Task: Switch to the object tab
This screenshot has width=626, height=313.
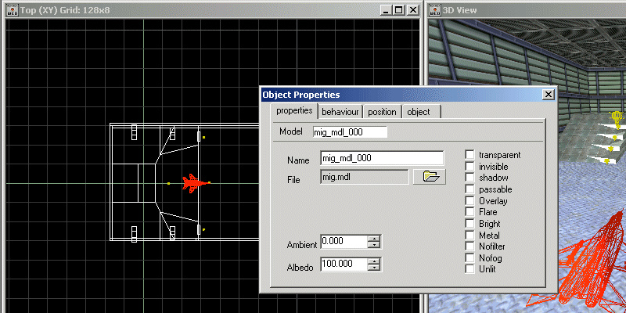Action: [x=419, y=112]
